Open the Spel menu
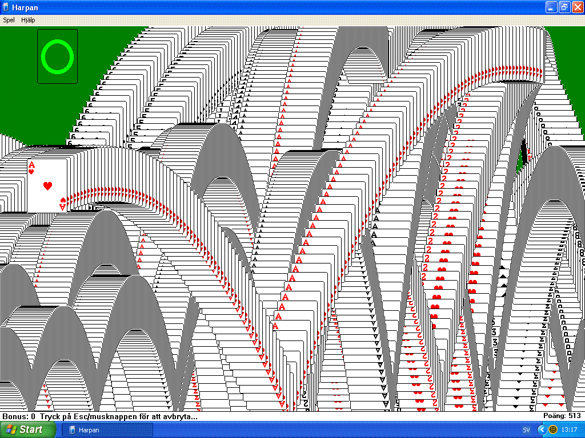Image resolution: width=585 pixels, height=438 pixels. pos(9,20)
